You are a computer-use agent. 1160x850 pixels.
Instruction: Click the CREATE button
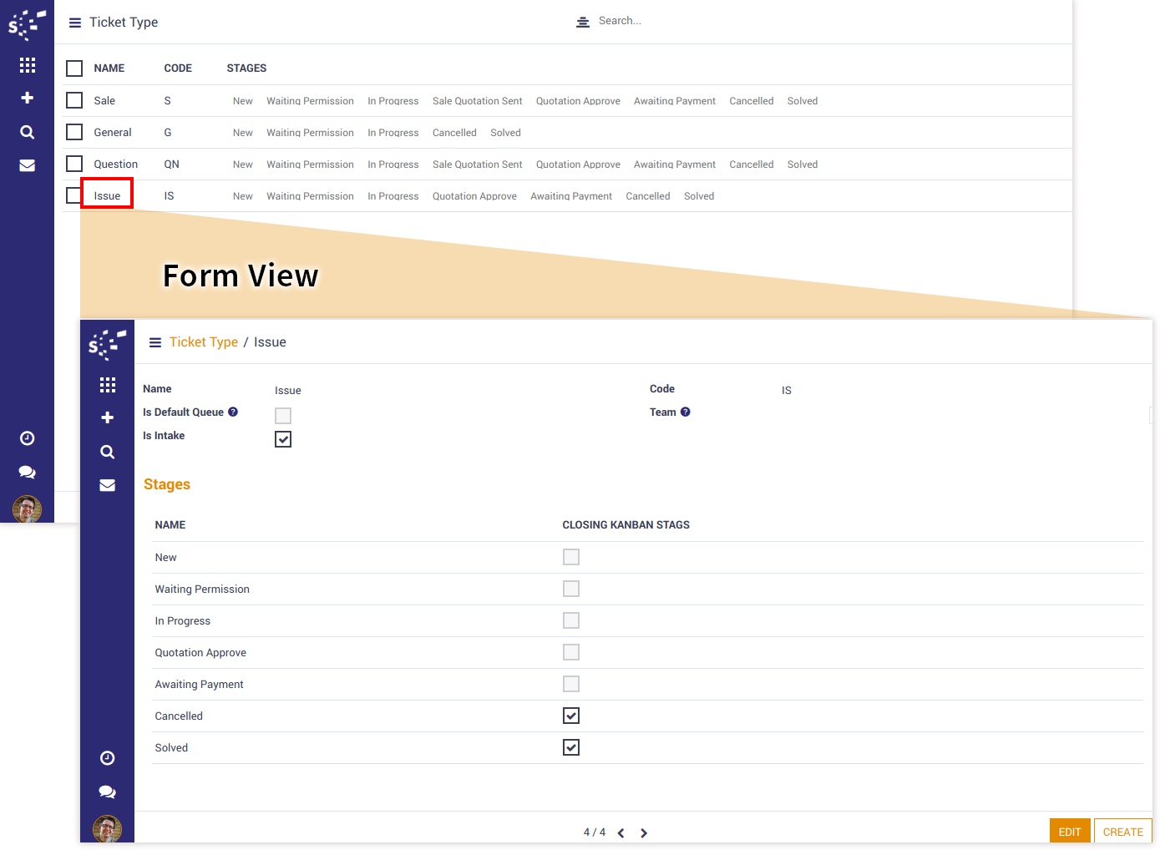click(x=1122, y=832)
